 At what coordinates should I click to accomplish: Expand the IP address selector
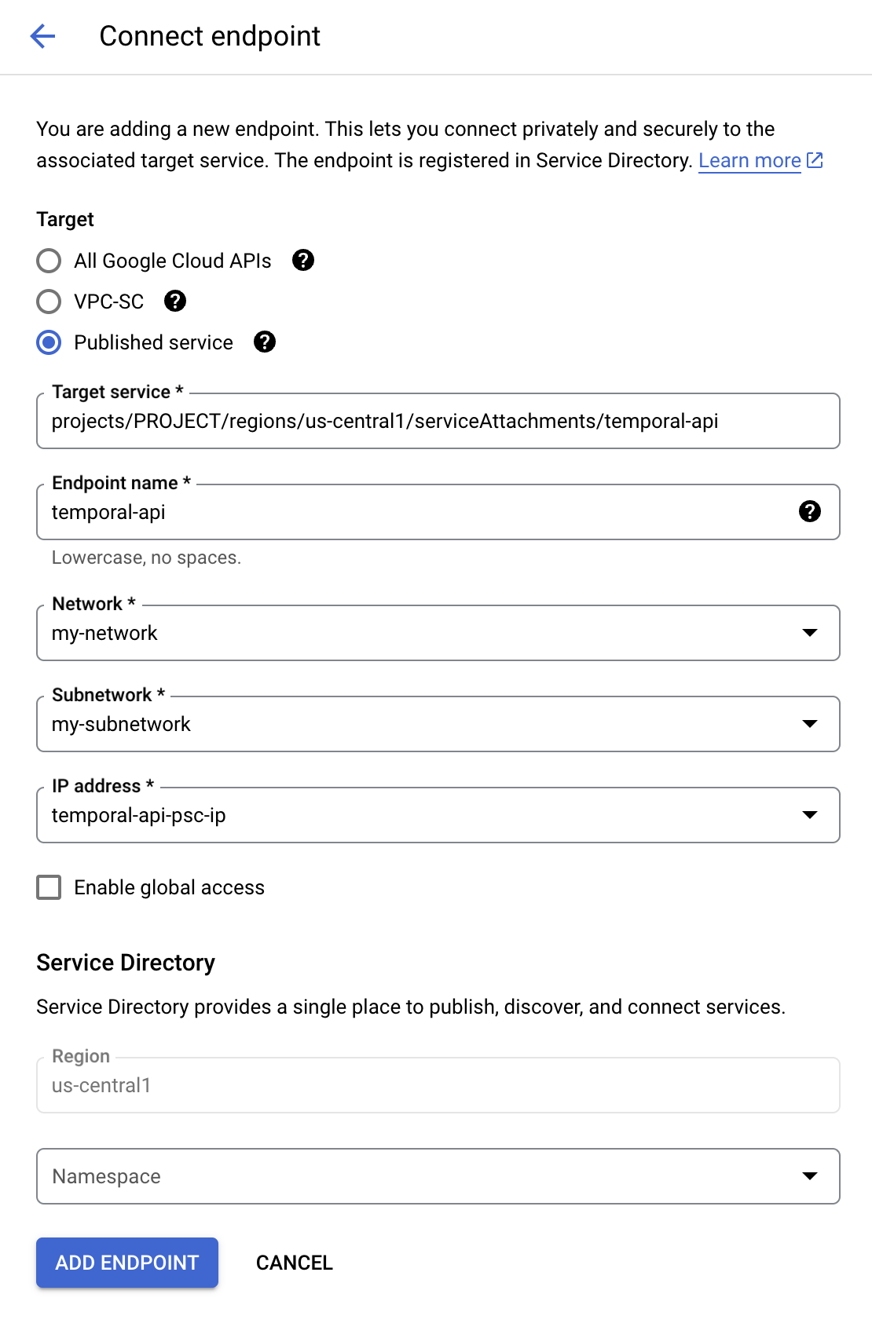[x=811, y=815]
